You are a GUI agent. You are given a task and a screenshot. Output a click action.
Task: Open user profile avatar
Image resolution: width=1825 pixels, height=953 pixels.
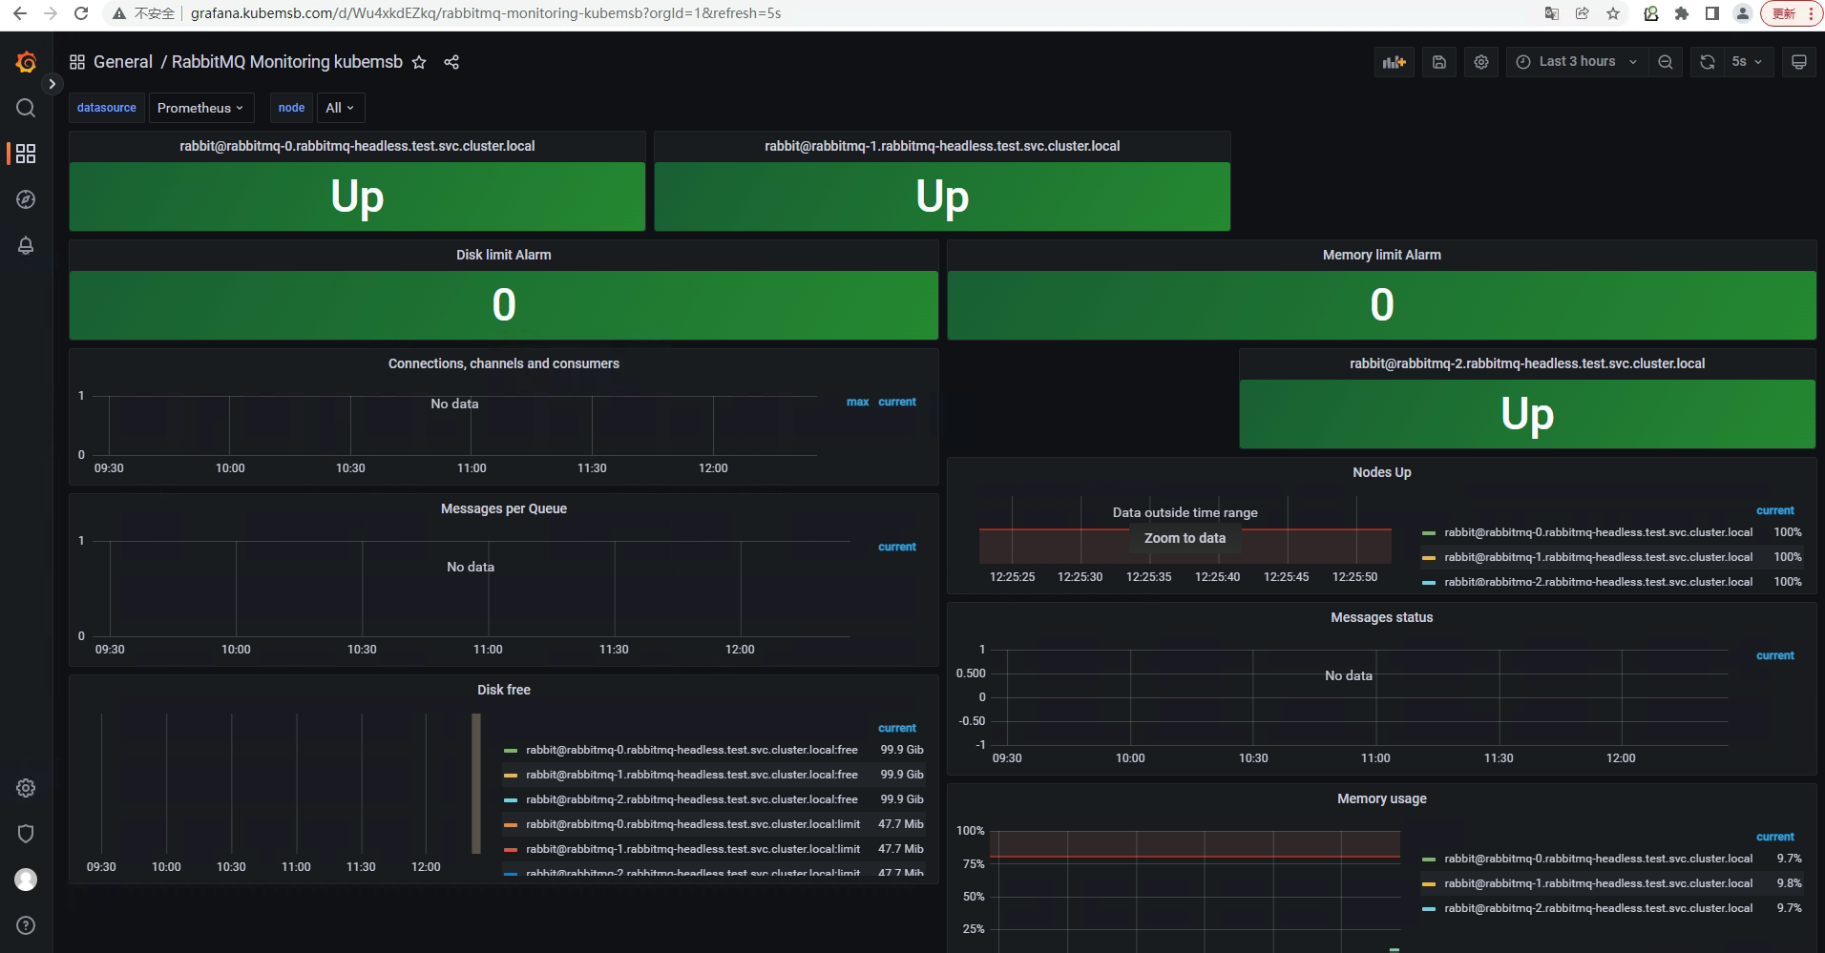[26, 880]
